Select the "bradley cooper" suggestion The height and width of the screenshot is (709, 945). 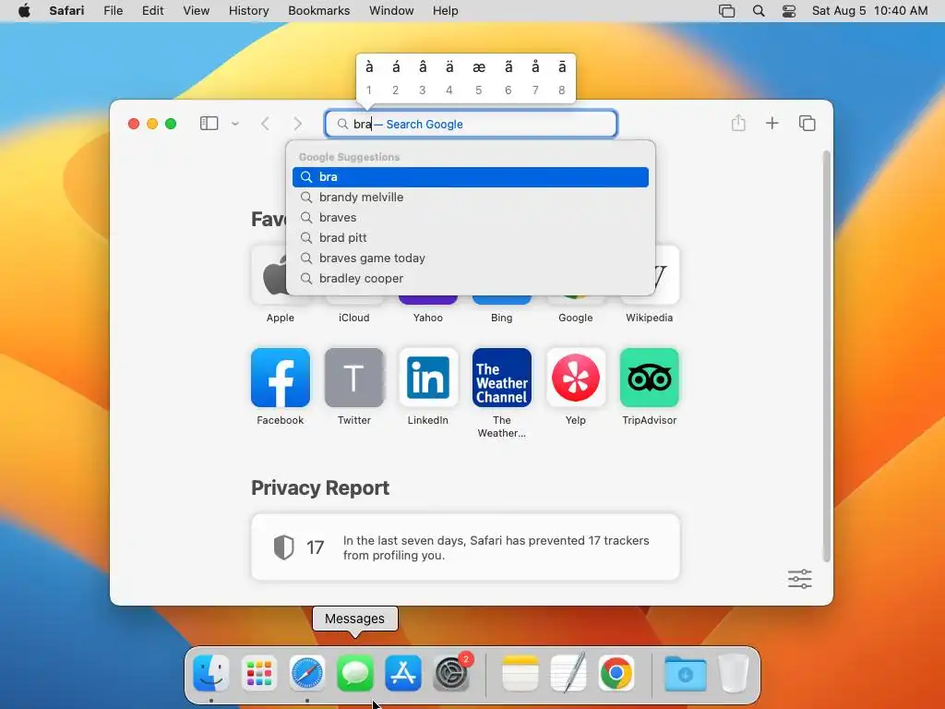470,279
